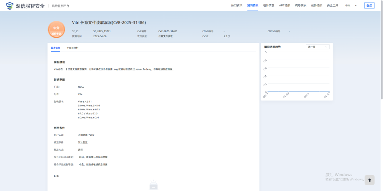
Task: Click 组件 value Vite
Action: click(81, 94)
